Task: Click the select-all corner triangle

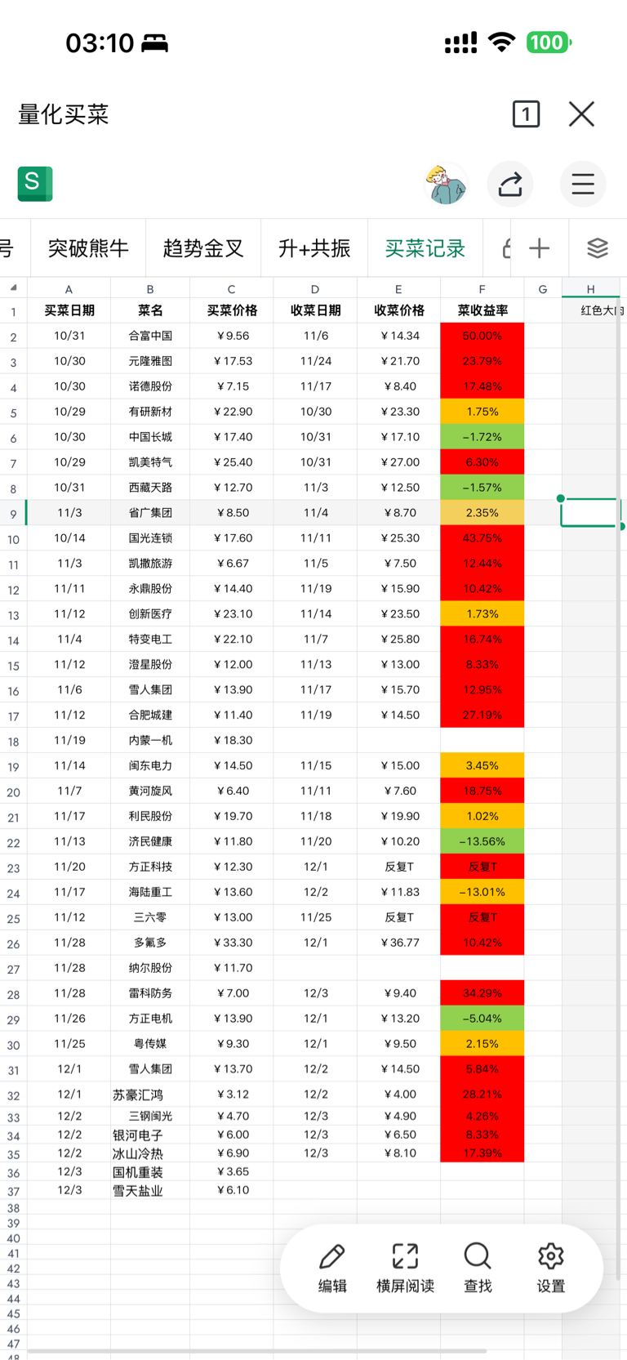Action: coord(14,288)
